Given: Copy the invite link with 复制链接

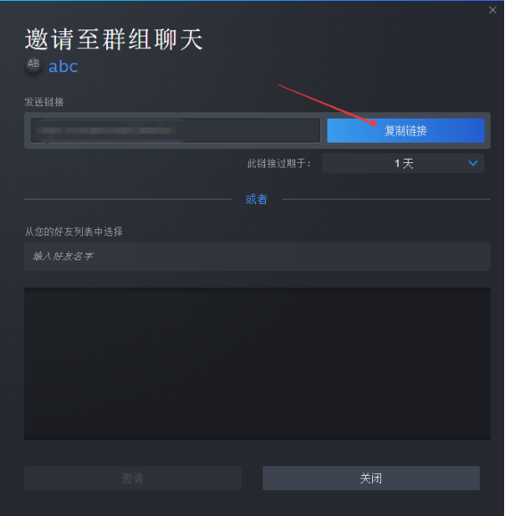Looking at the screenshot, I should pos(405,131).
